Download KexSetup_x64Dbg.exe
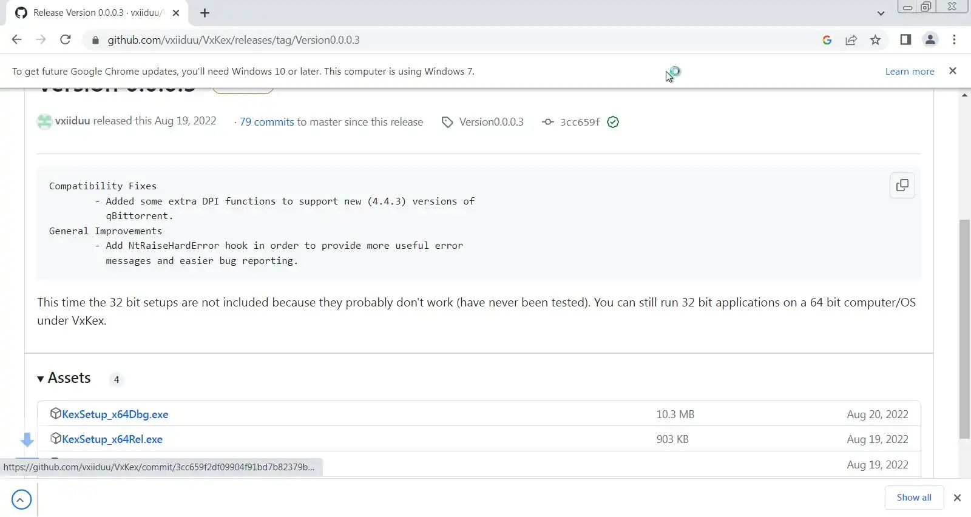 (x=115, y=414)
